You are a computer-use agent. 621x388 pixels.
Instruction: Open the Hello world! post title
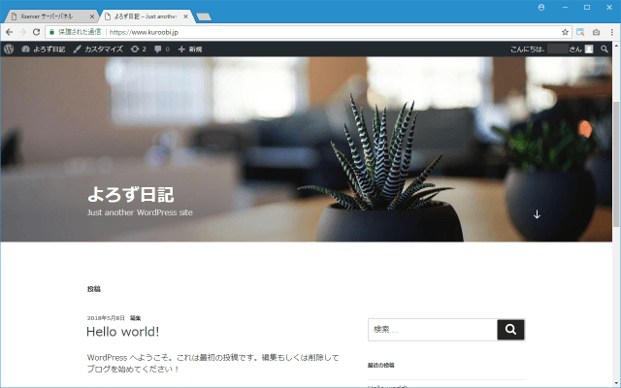(123, 332)
